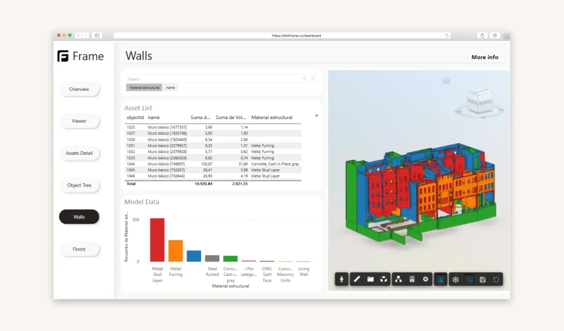This screenshot has width=564, height=331.
Task: Go to Assets Detail page
Action: coord(79,153)
